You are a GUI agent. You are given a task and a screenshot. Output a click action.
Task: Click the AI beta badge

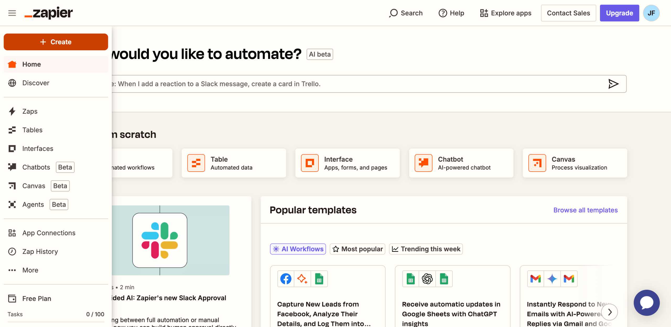(x=320, y=54)
